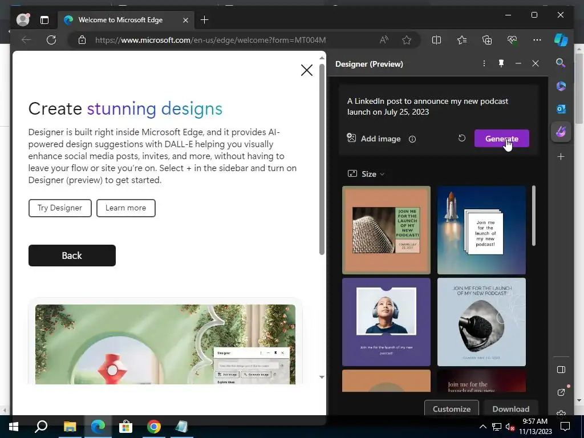Add sidebar app with plus icon
The height and width of the screenshot is (438, 584).
click(561, 156)
